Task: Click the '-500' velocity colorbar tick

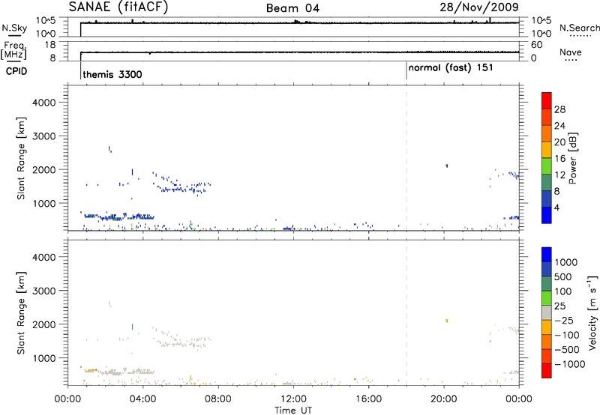Action: (567, 350)
